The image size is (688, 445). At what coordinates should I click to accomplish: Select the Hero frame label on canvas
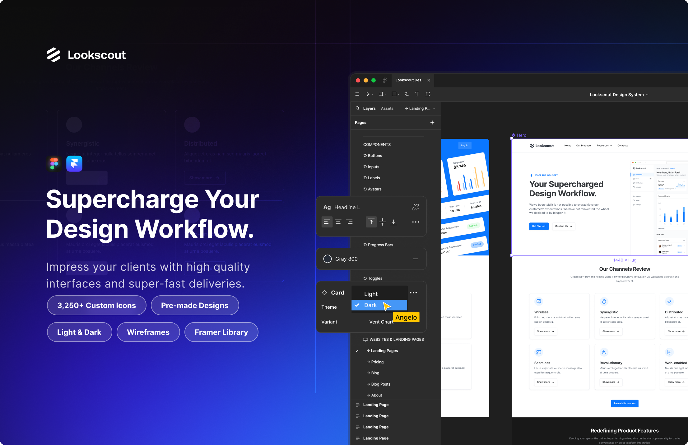point(519,135)
